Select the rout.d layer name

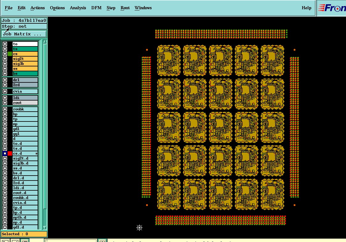point(25,193)
